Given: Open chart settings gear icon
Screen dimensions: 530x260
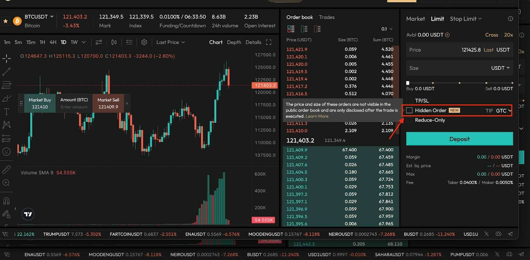Looking at the screenshot, I should (x=144, y=42).
